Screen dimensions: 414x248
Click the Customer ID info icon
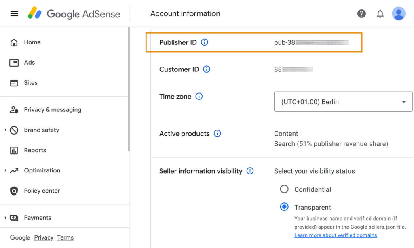tap(207, 69)
